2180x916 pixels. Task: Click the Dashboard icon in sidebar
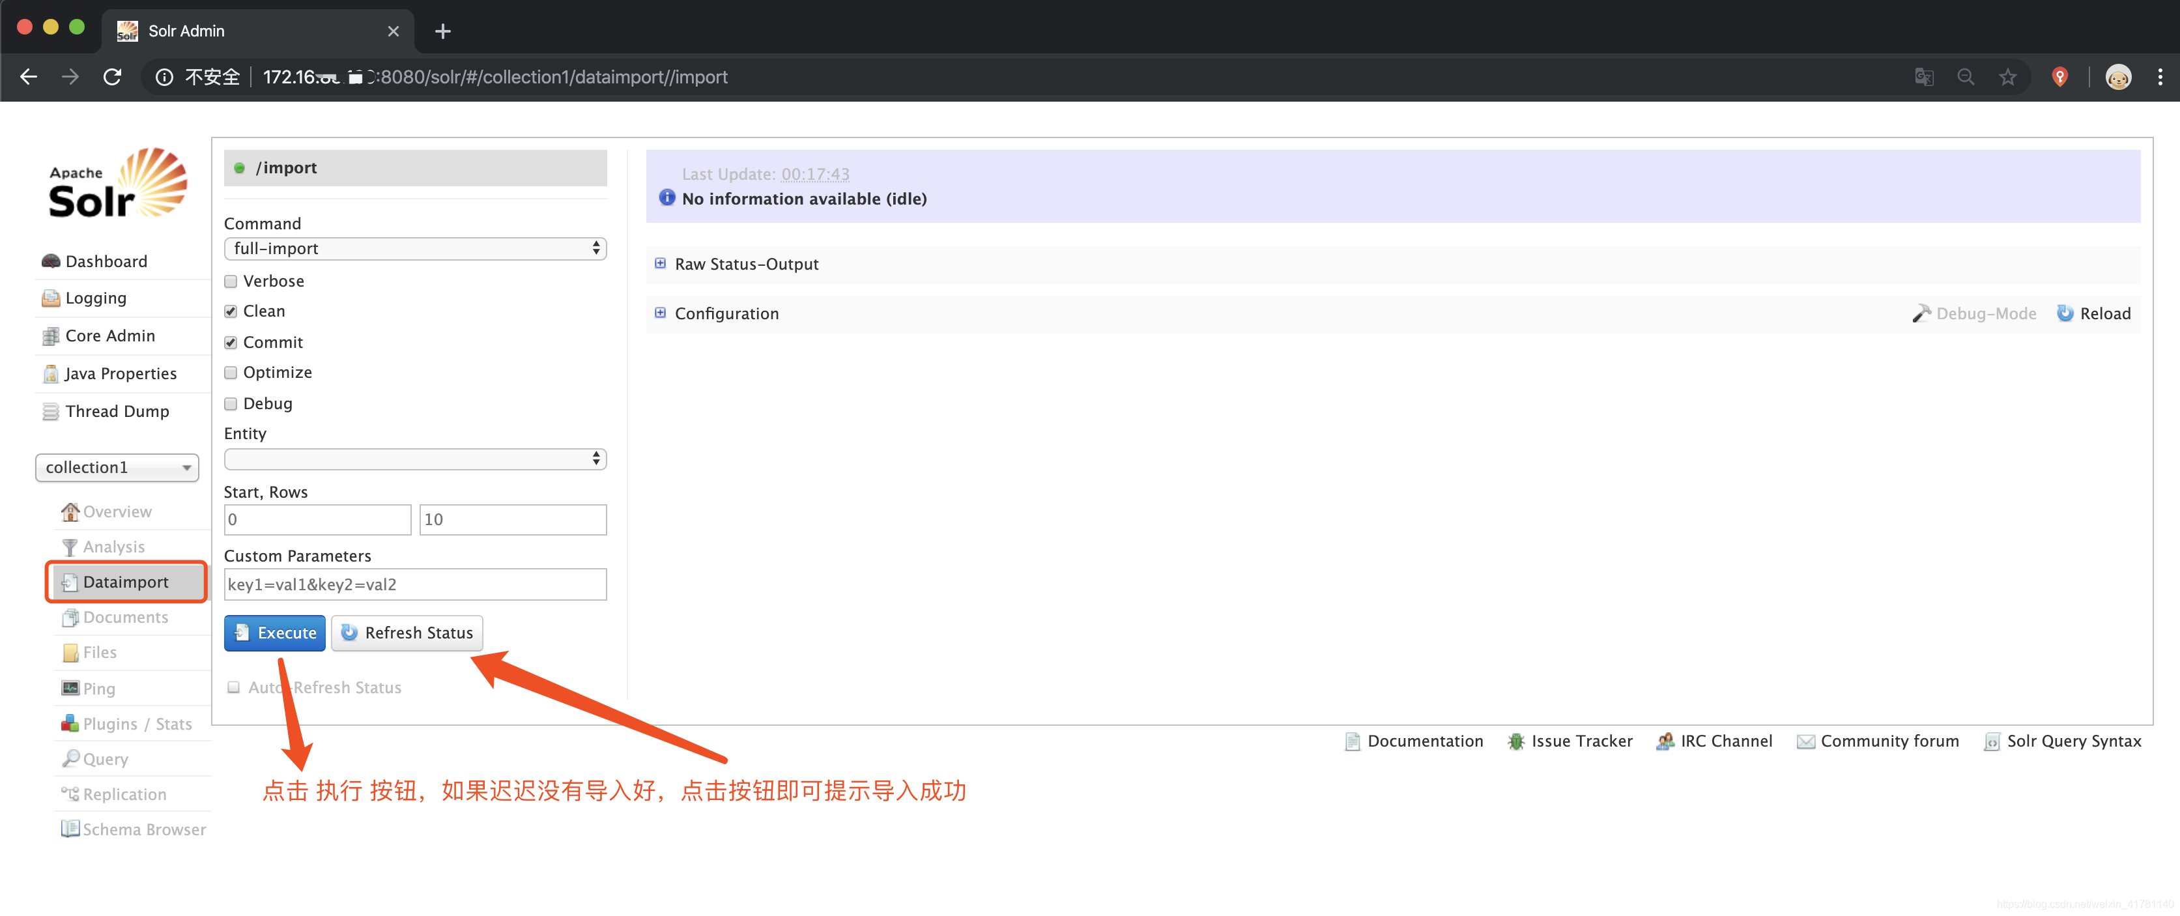(51, 262)
